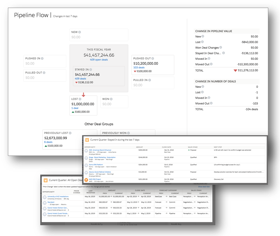The image size is (280, 236).
Task: Click New info icon under Change in Number of Deals
Action: coord(203,87)
